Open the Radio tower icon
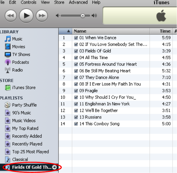177x173 pixels. 8,70
